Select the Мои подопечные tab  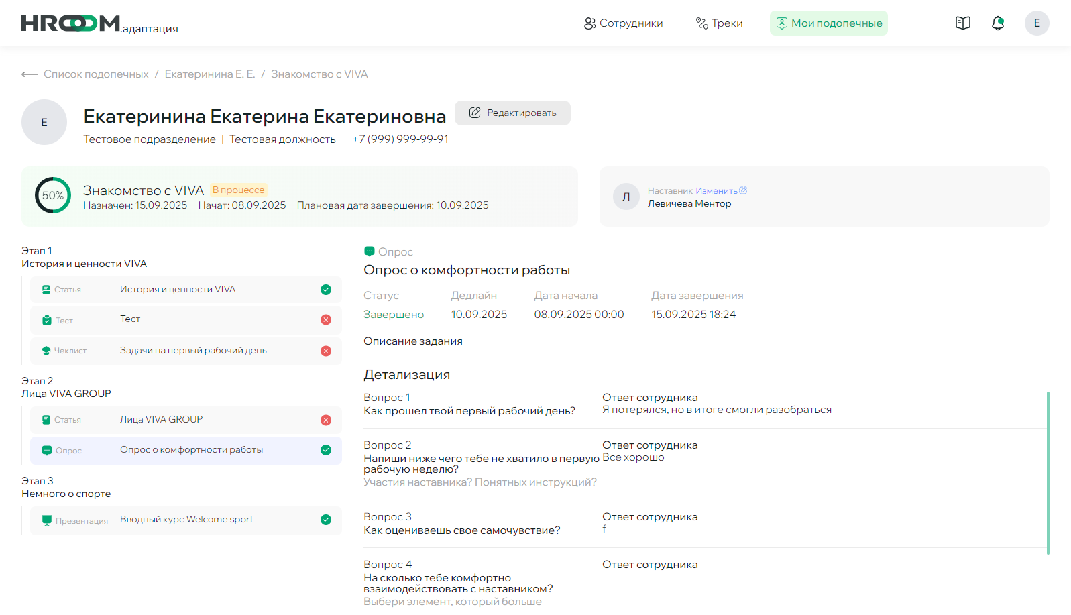point(828,23)
